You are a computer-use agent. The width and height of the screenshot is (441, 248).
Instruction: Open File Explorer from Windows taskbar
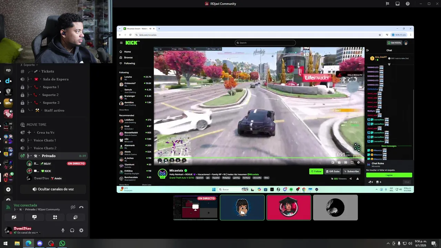point(17,243)
